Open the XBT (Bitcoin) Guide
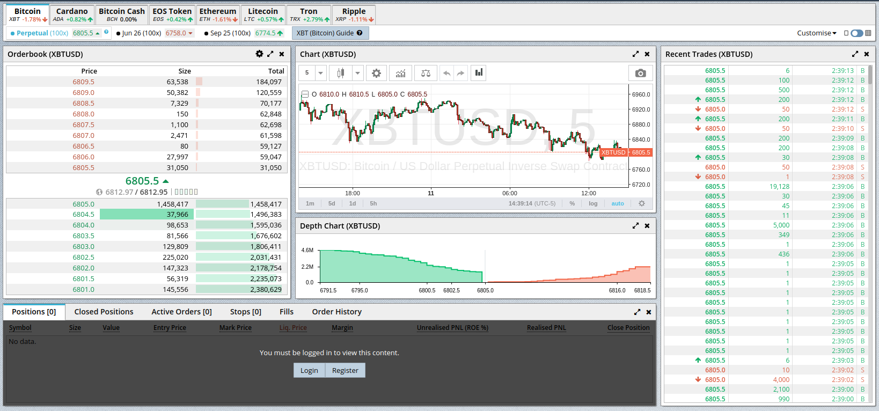 coord(330,33)
